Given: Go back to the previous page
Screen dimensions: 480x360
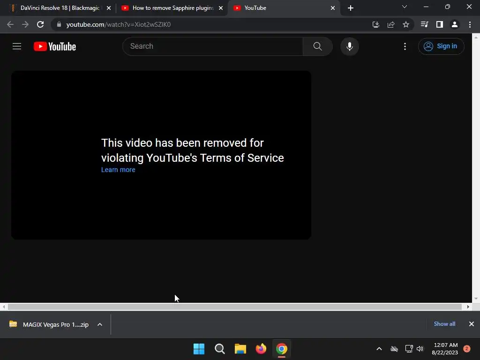Looking at the screenshot, I should (x=10, y=24).
